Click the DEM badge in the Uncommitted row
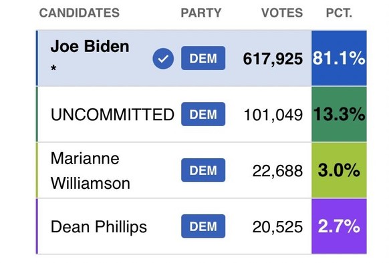Screen dimensions: 389x263 (x=203, y=114)
